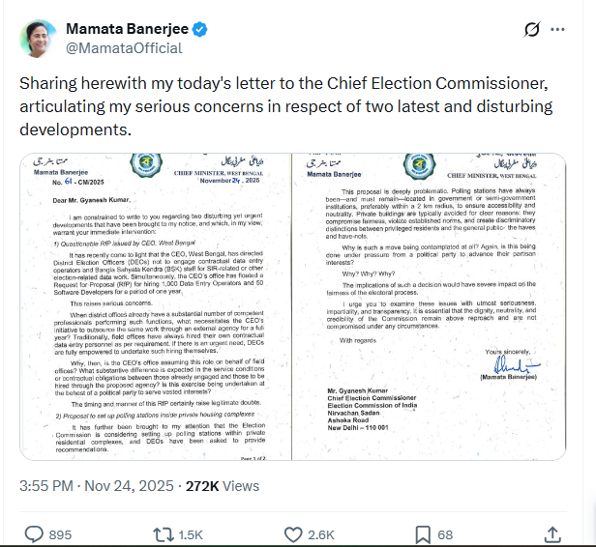The image size is (596, 547).
Task: Open Mamata Banerjee's profile picture
Action: [x=42, y=39]
